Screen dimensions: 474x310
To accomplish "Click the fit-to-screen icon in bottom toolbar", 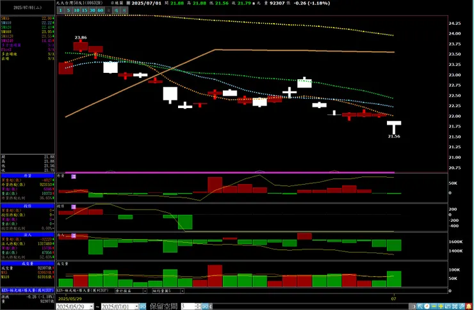I will coord(455,306).
